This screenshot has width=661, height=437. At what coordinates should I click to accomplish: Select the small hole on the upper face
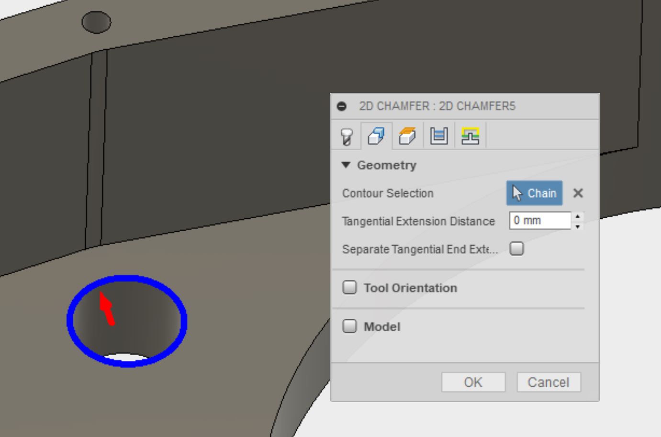pyautogui.click(x=96, y=22)
